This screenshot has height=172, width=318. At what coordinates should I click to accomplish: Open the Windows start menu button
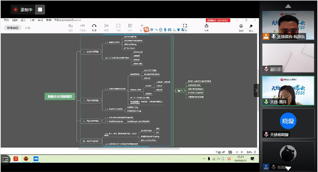(x=5, y=159)
